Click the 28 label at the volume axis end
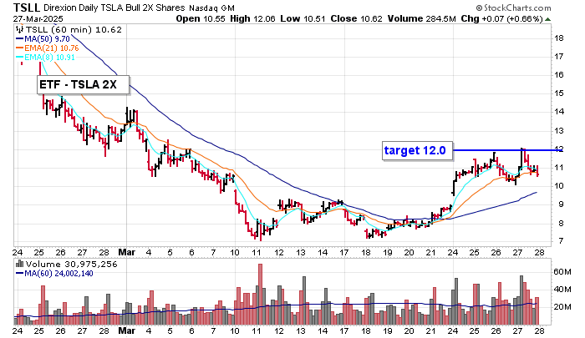 click(540, 330)
